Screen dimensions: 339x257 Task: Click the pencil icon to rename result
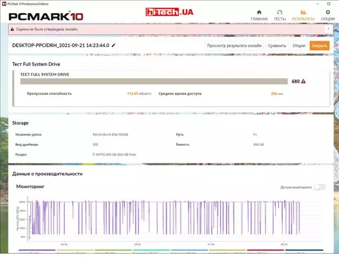[114, 45]
